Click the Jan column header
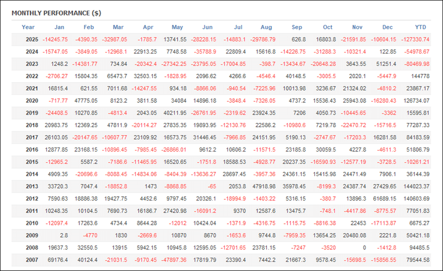The height and width of the screenshot is (271, 443). [59, 27]
